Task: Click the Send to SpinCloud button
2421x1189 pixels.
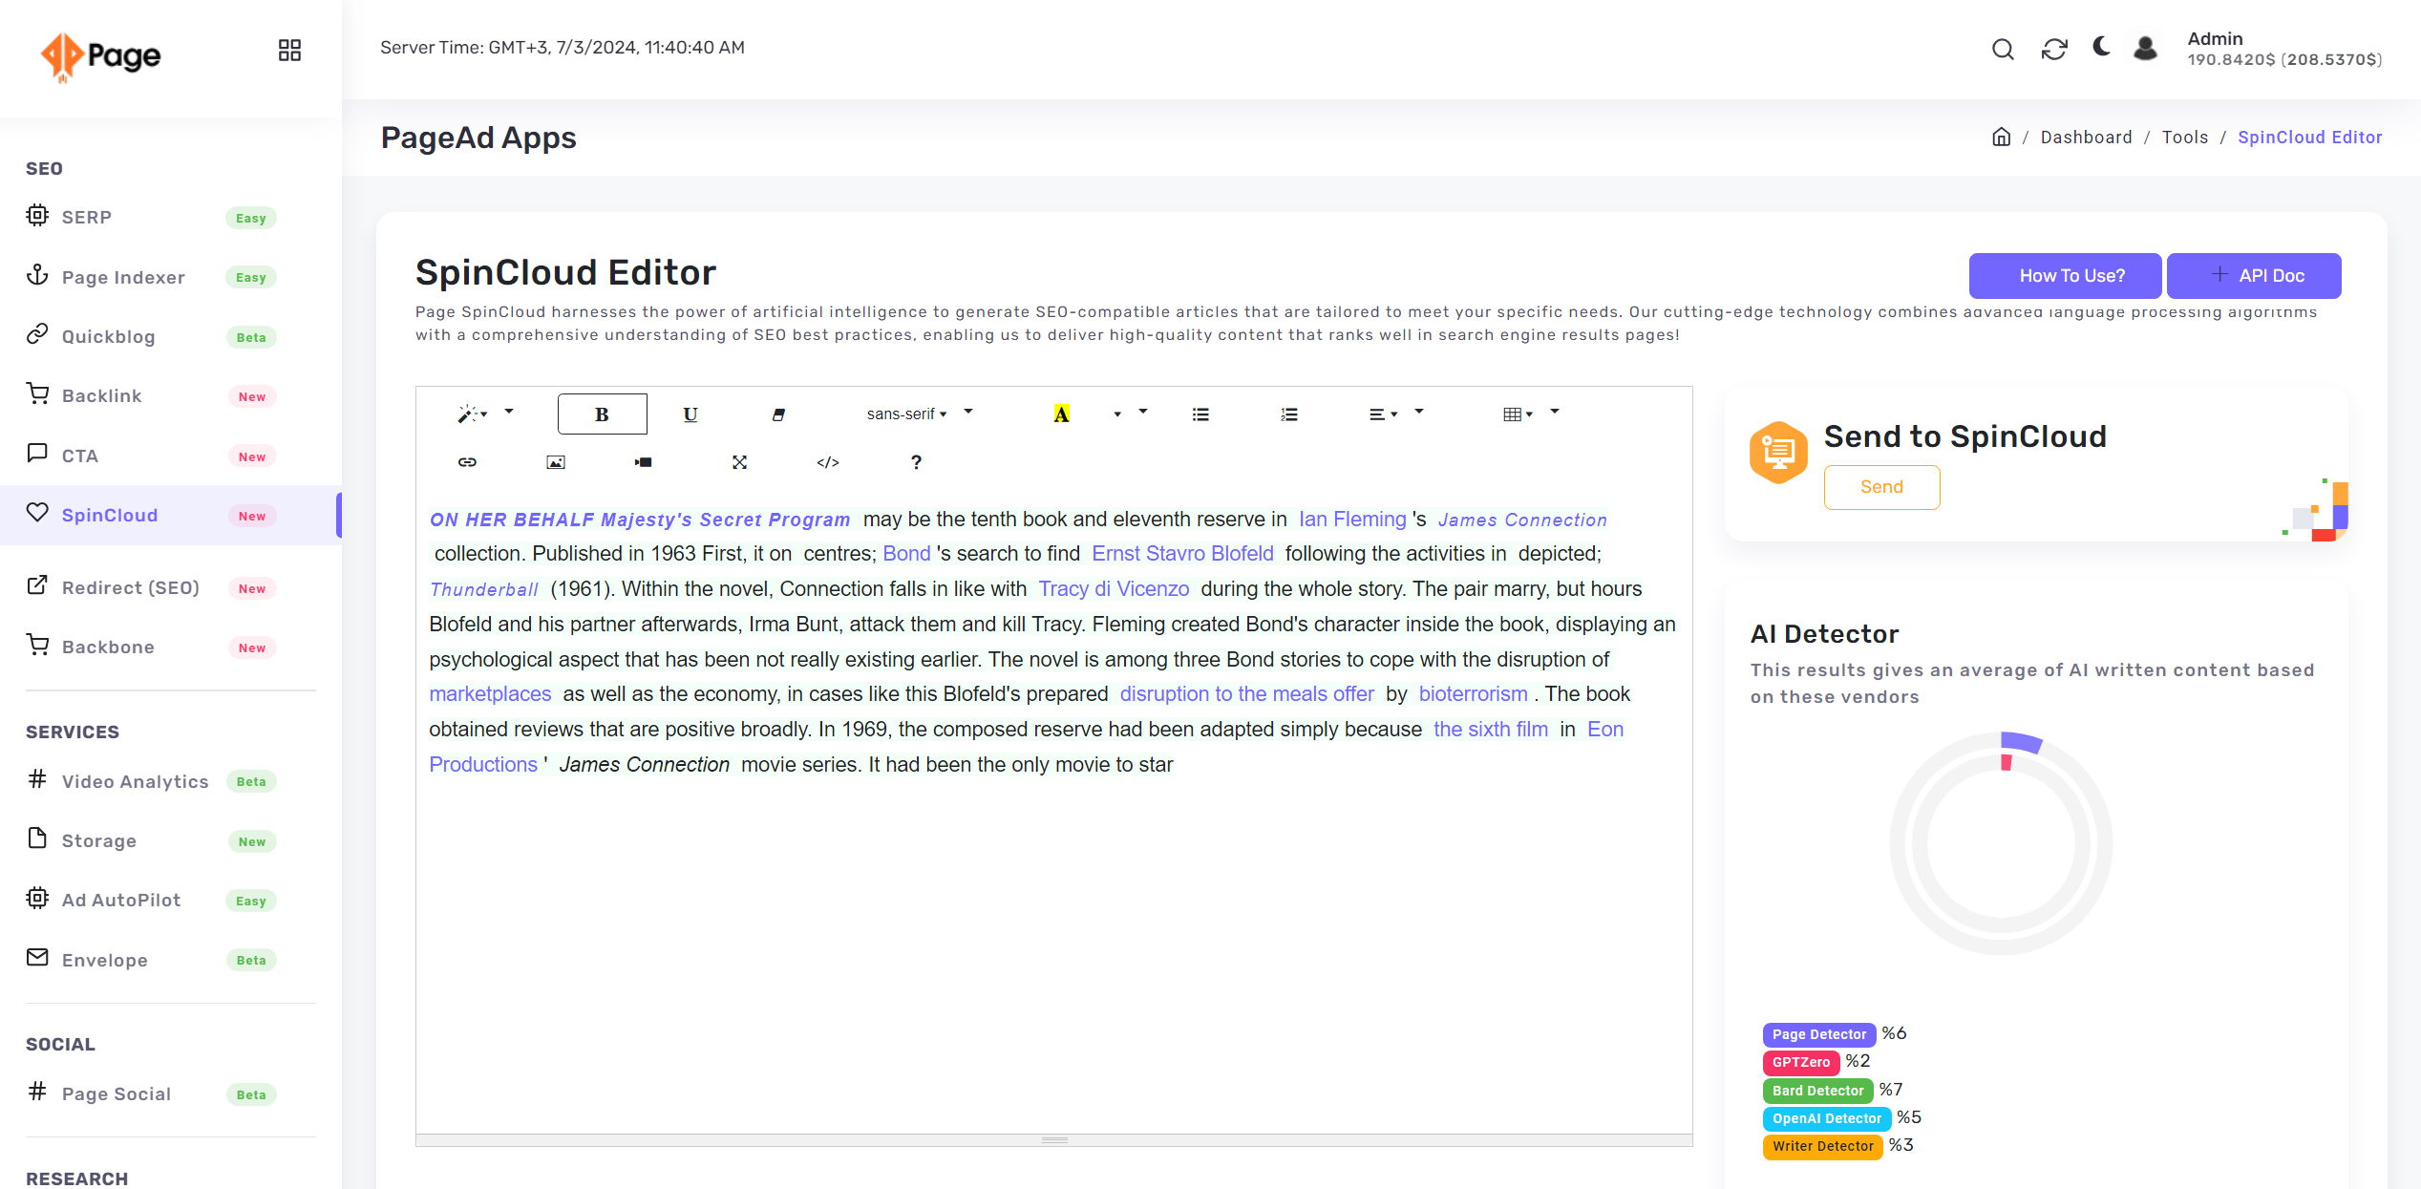Action: pos(1882,486)
